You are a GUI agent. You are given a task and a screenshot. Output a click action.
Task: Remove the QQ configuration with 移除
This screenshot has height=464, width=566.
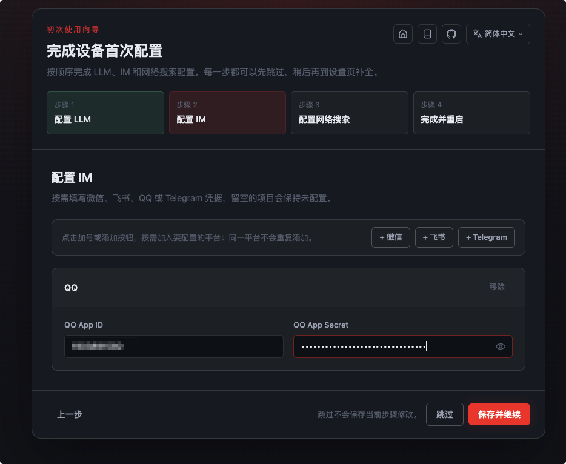[x=497, y=287]
